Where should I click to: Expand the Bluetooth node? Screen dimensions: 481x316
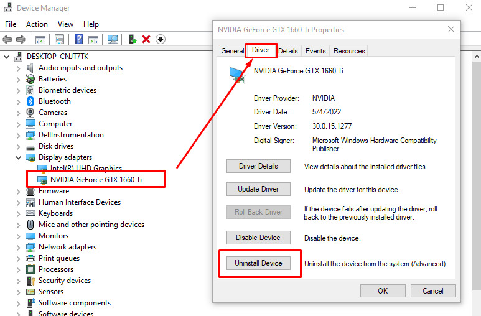(19, 101)
